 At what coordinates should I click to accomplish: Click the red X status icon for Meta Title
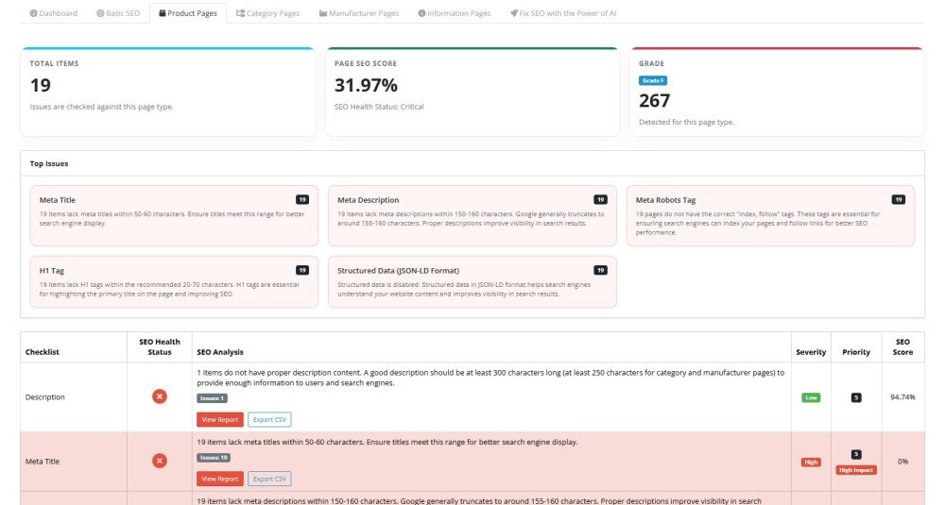tap(160, 461)
